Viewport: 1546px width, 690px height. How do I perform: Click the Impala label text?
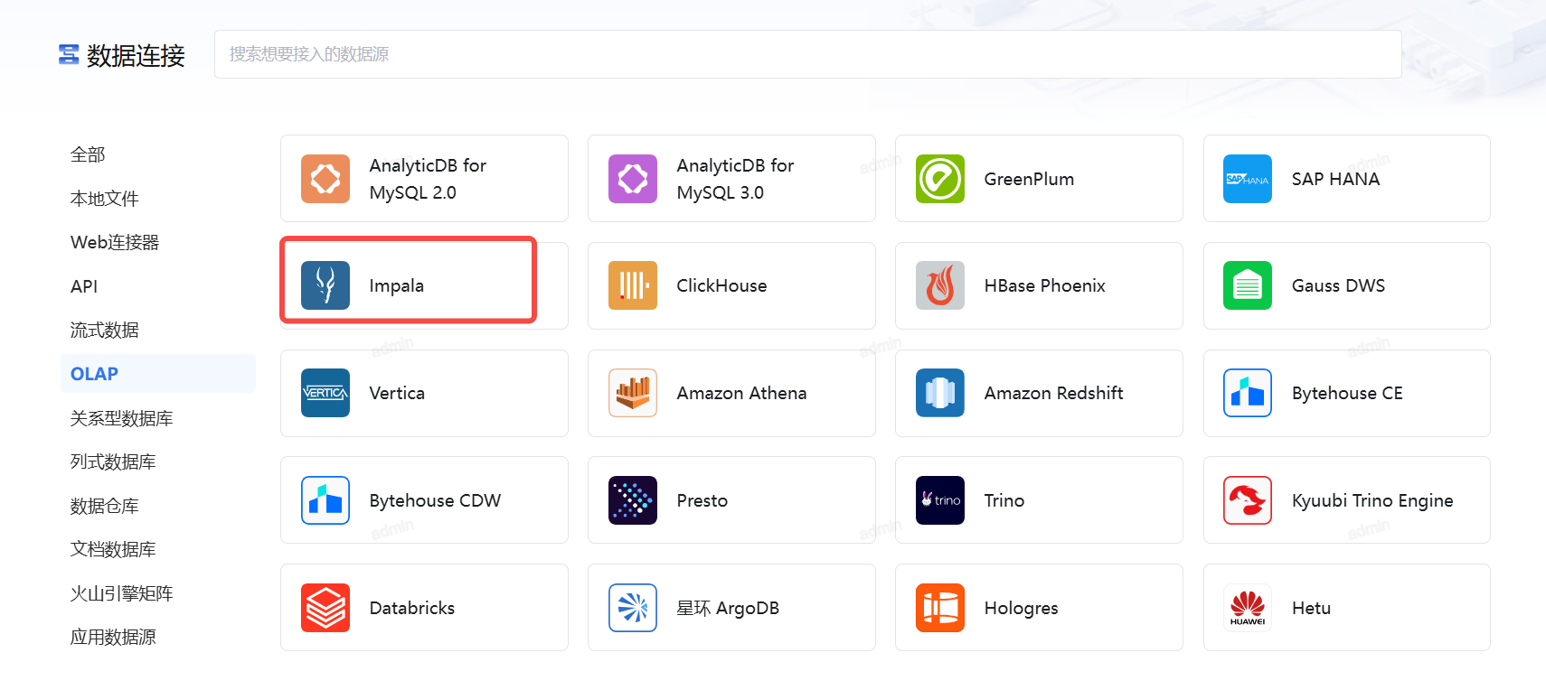coord(396,285)
